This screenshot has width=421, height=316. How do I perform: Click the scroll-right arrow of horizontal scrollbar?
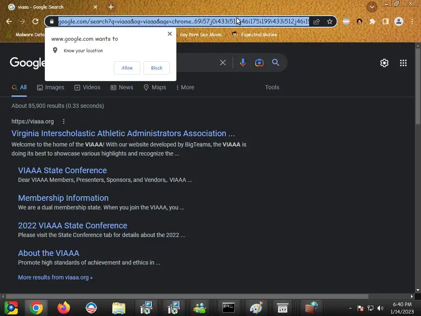click(x=412, y=296)
